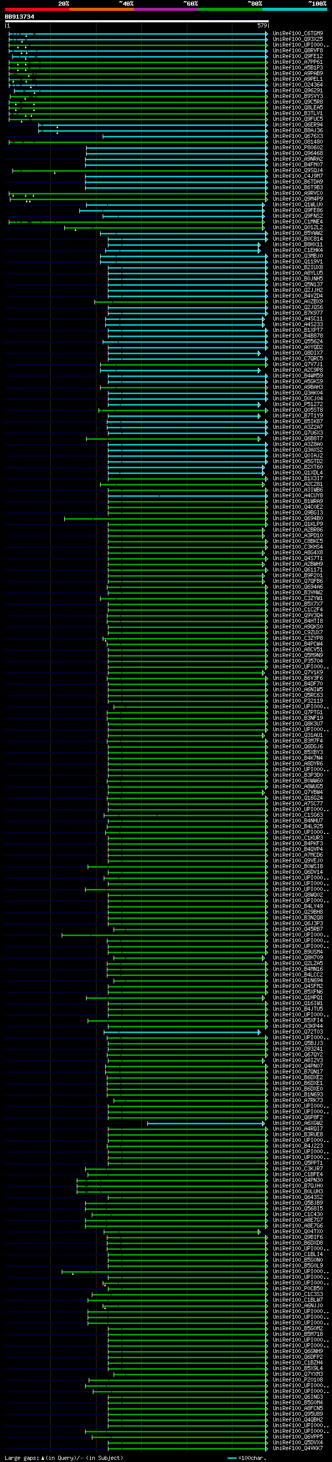Click the hit label UniRef100_Q012L2
Screen dimensions: 332x1462
[298, 228]
